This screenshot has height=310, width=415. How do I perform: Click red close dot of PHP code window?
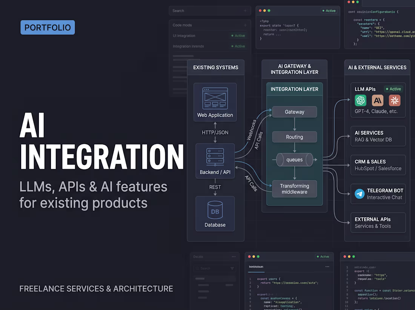point(260,11)
